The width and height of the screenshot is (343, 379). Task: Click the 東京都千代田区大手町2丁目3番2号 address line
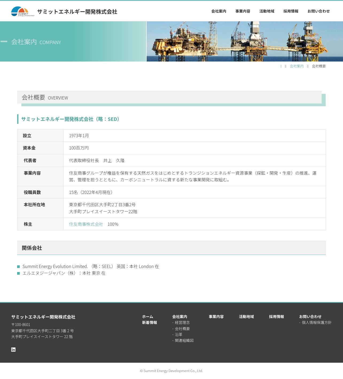[102, 205]
